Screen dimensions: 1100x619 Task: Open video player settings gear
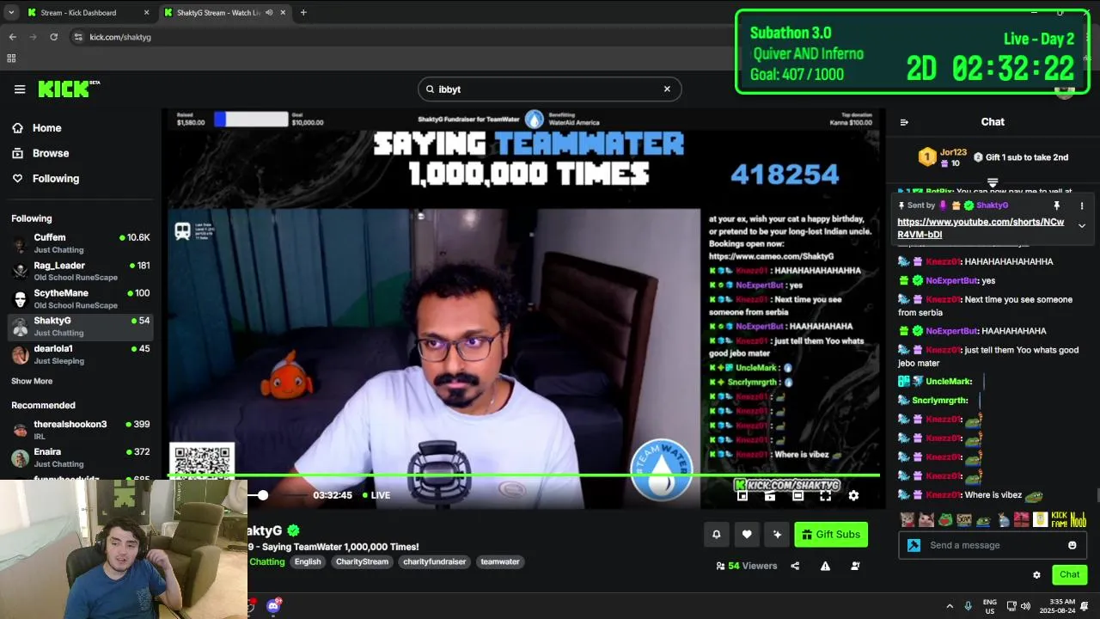pyautogui.click(x=853, y=495)
